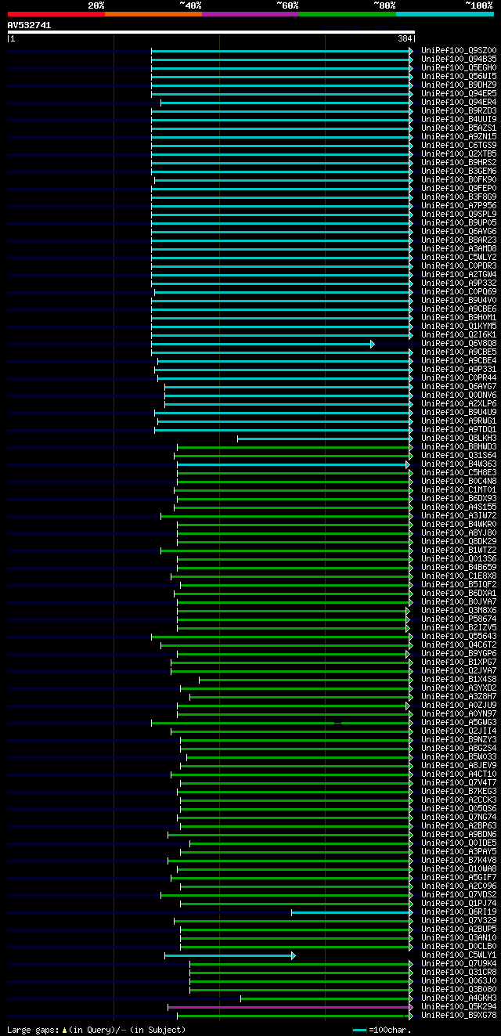This screenshot has height=1036, width=501.
Task: Select label UniRef100_Q6AVG7
Action: tap(459, 387)
